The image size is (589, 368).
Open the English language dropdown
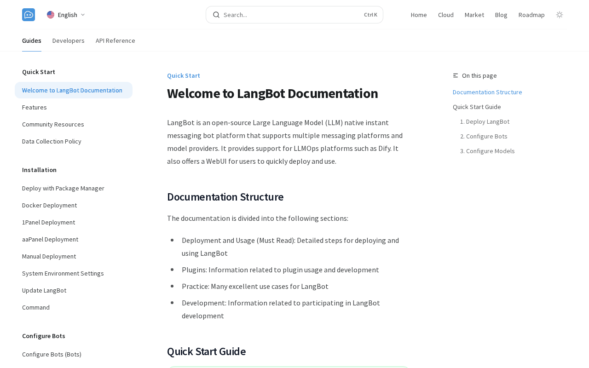pyautogui.click(x=66, y=15)
